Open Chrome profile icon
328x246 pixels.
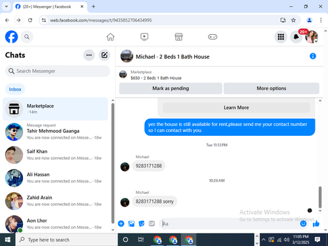(x=309, y=20)
